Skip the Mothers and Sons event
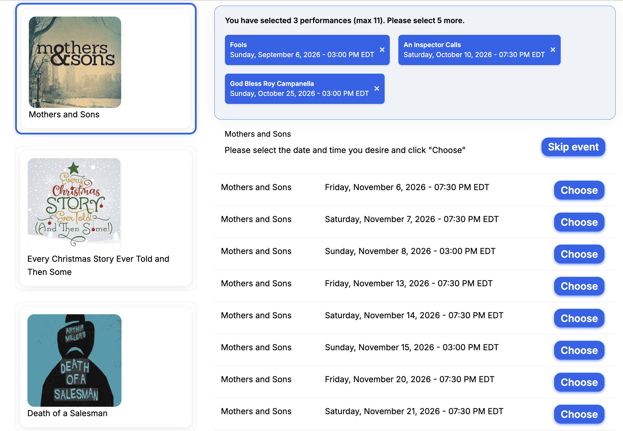This screenshot has height=431, width=623. pyautogui.click(x=573, y=147)
